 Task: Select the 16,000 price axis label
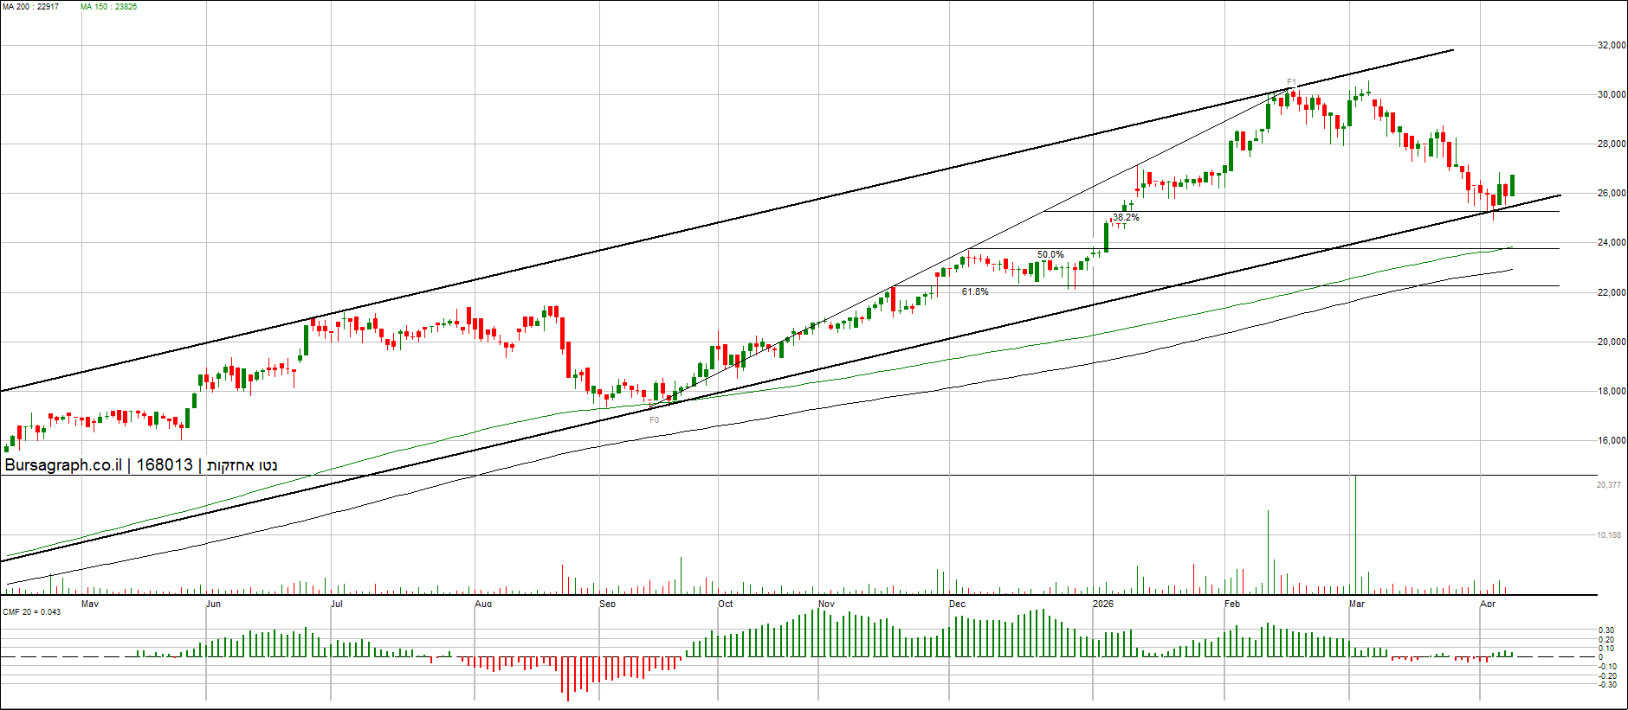tap(1612, 440)
